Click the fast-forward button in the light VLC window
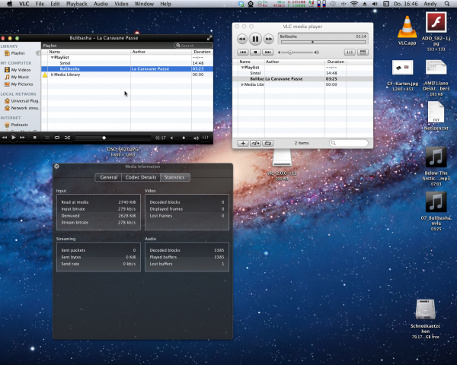The width and height of the screenshot is (457, 365). point(268,39)
